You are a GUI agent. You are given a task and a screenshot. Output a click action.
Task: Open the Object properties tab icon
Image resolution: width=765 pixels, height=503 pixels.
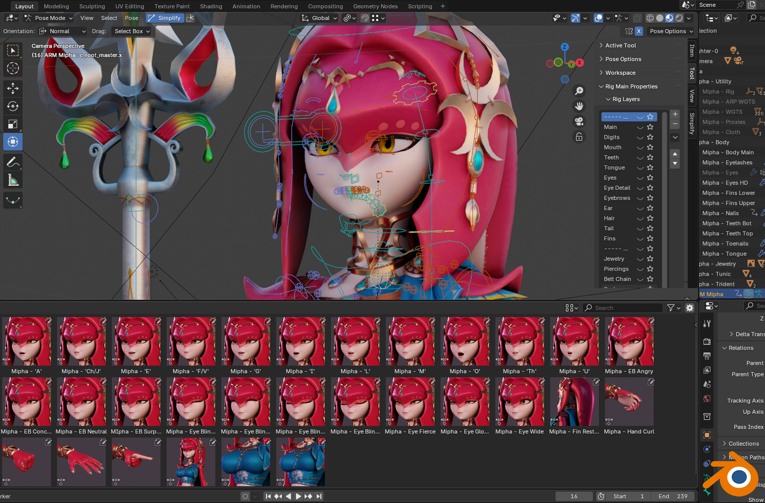[707, 435]
